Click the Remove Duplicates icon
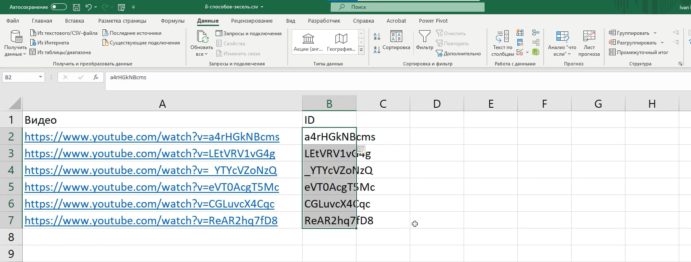The image size is (691, 262). coord(520,42)
